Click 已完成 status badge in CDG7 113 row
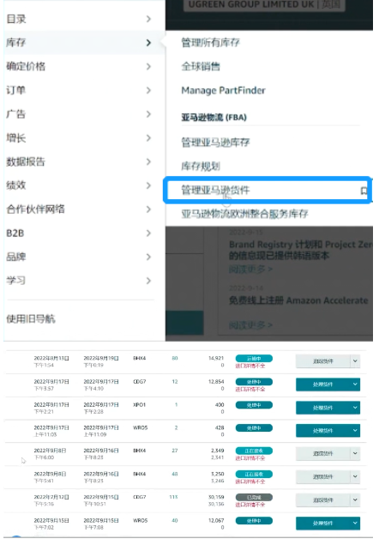This screenshot has width=379, height=545. coord(254,498)
